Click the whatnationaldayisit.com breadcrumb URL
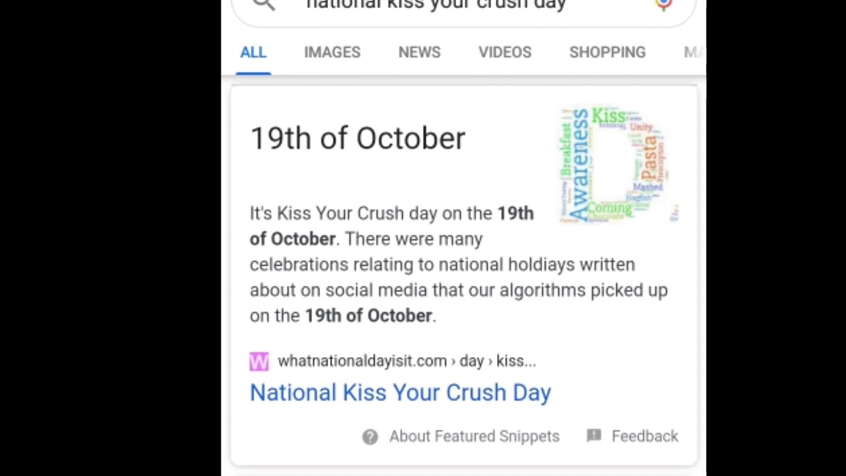 click(406, 361)
